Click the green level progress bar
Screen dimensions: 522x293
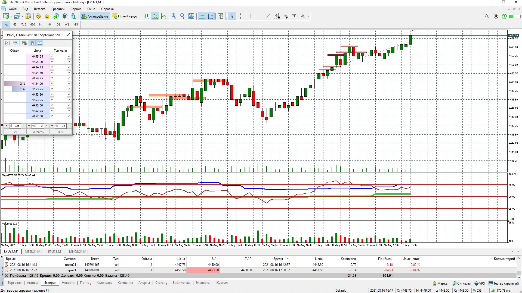pyautogui.click(x=515, y=16)
